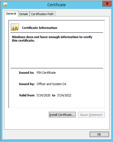Close the Certificate dialog window
This screenshot has height=142, width=113.
pyautogui.click(x=107, y=3)
